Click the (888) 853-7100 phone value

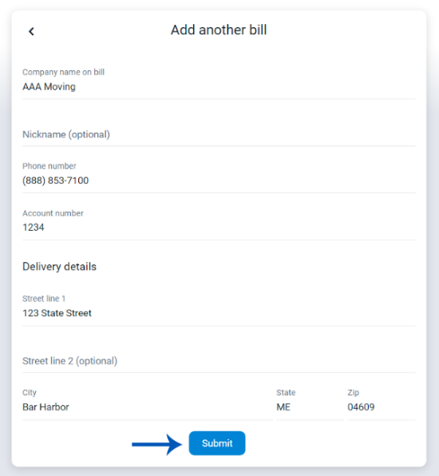tap(56, 180)
